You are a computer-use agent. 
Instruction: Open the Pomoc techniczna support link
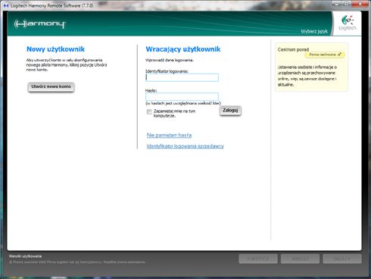[325, 55]
